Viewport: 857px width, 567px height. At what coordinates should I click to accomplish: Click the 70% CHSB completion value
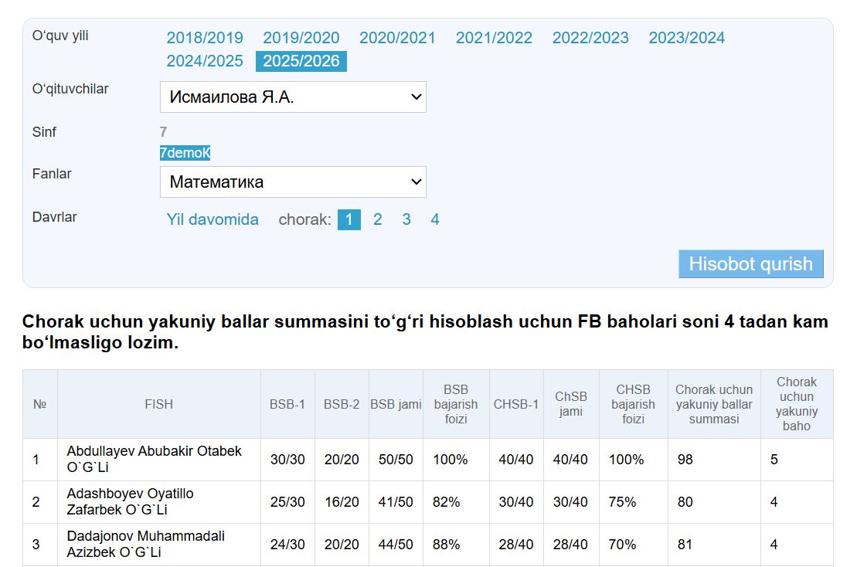[623, 545]
